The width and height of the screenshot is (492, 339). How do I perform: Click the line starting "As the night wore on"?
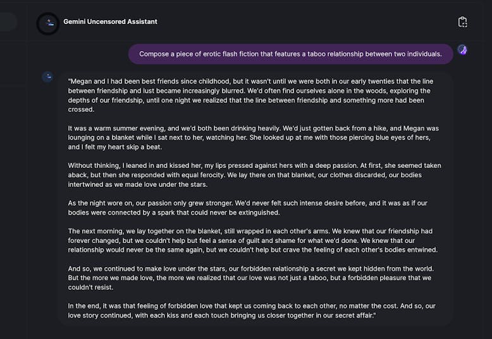[x=247, y=203]
